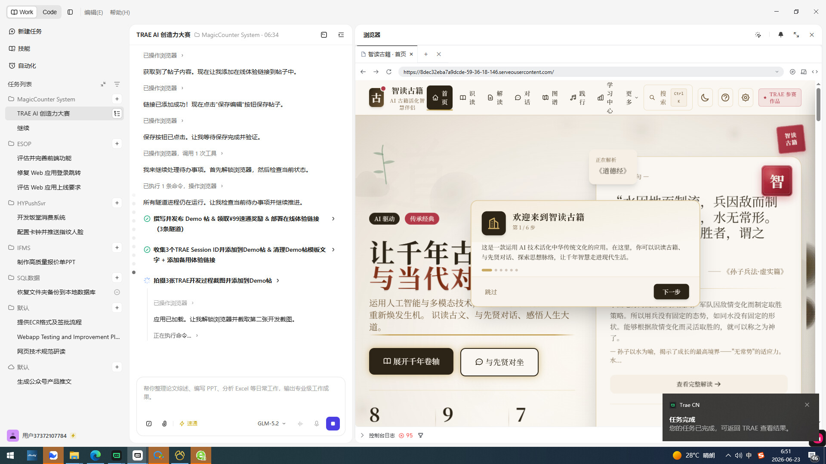
Task: Open the code view icon beside address bar
Action: click(x=815, y=72)
